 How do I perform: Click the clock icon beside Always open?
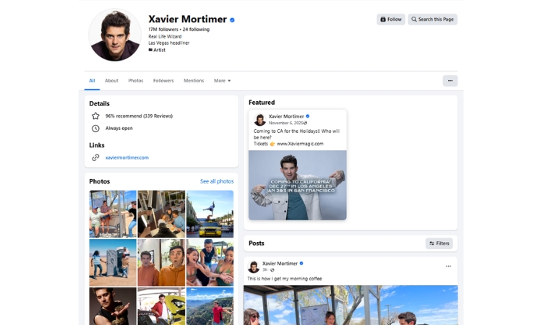coord(95,129)
